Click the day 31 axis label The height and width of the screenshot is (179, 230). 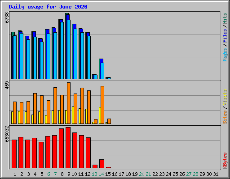pos(216,174)
